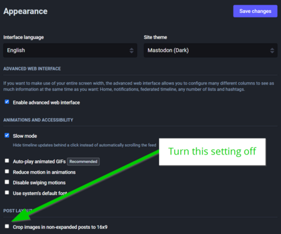Uncheck the Slow mode checkbox
The height and width of the screenshot is (234, 281).
pyautogui.click(x=7, y=135)
